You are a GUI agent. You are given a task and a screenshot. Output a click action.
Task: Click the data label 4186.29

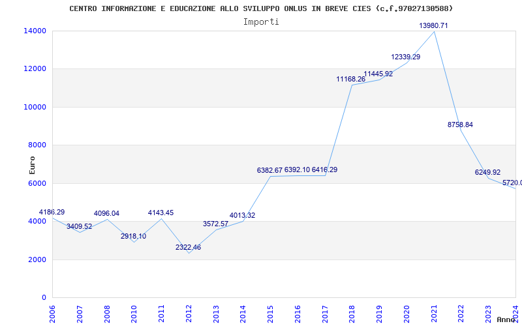point(52,213)
